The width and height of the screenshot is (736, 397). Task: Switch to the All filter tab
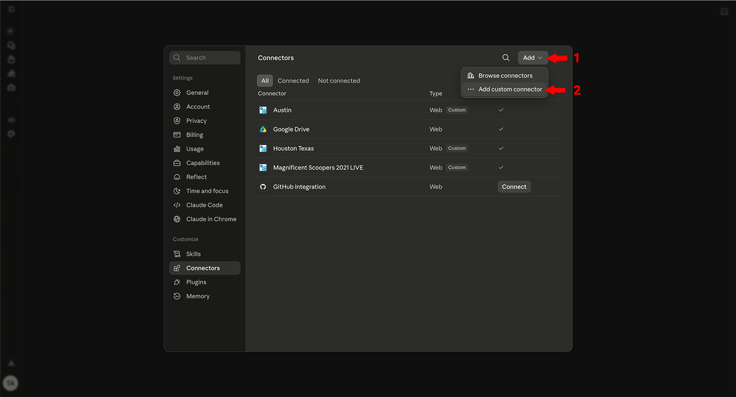coord(265,81)
